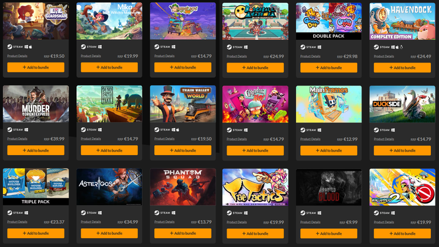
Task: Click Apple platform icon under Train Valley World
Action: pos(177,130)
